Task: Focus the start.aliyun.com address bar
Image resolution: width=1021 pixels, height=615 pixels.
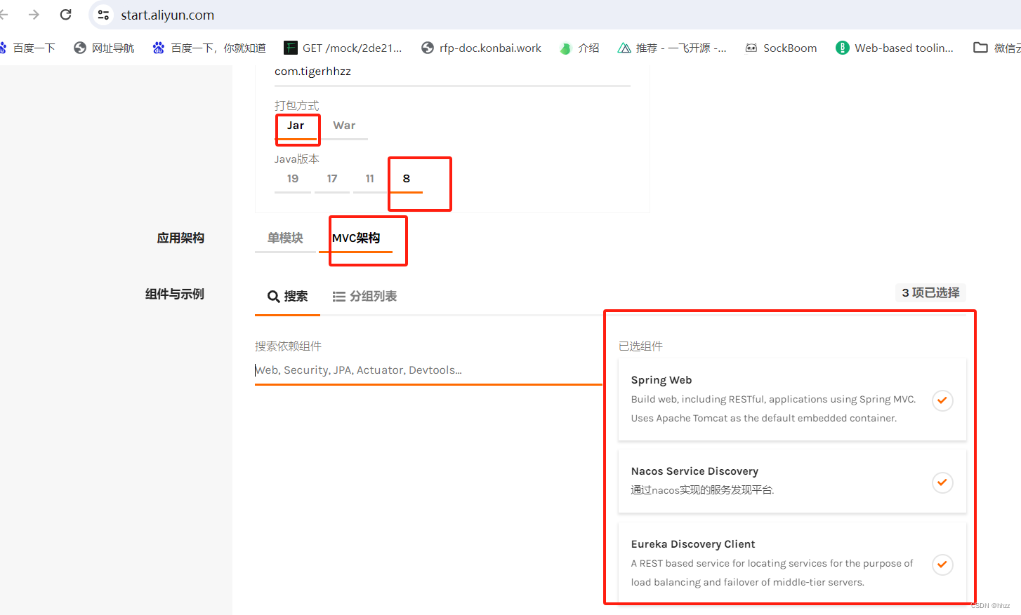Action: [x=167, y=15]
